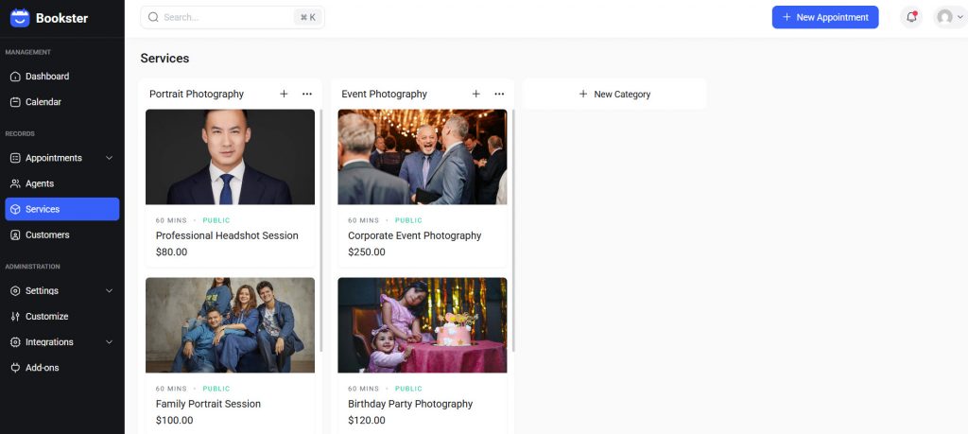Click the New Appointment button
This screenshot has height=434, width=968.
click(x=824, y=17)
